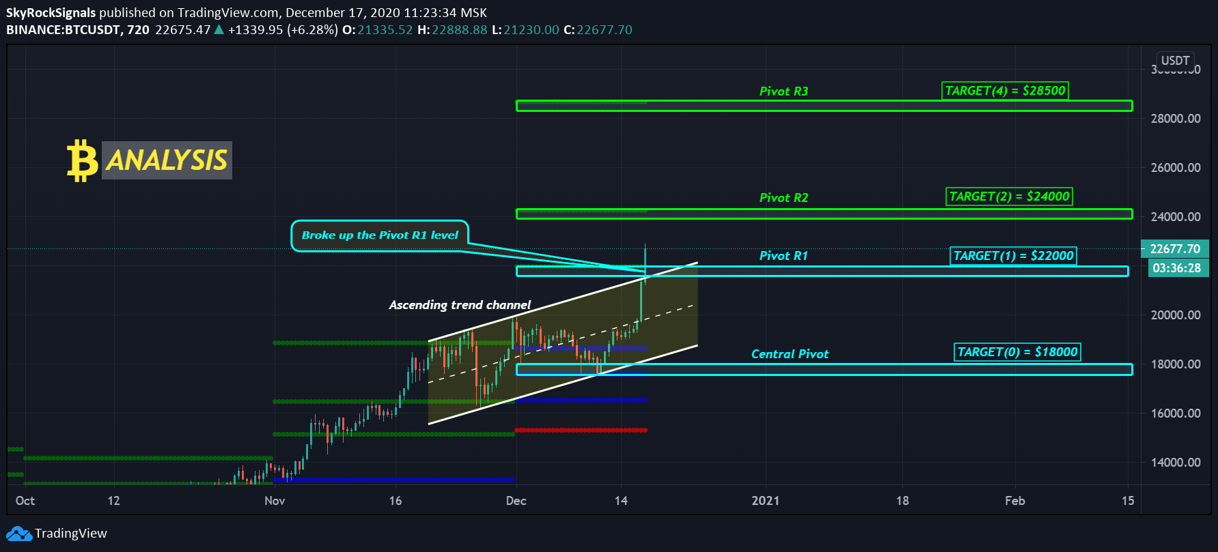Click the TARGET(1) = $22000 label
This screenshot has height=552, width=1218.
click(x=1013, y=256)
